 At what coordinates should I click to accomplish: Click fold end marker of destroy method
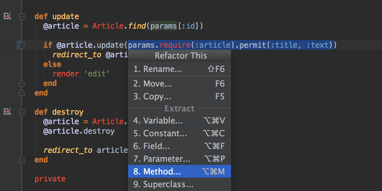click(22, 159)
